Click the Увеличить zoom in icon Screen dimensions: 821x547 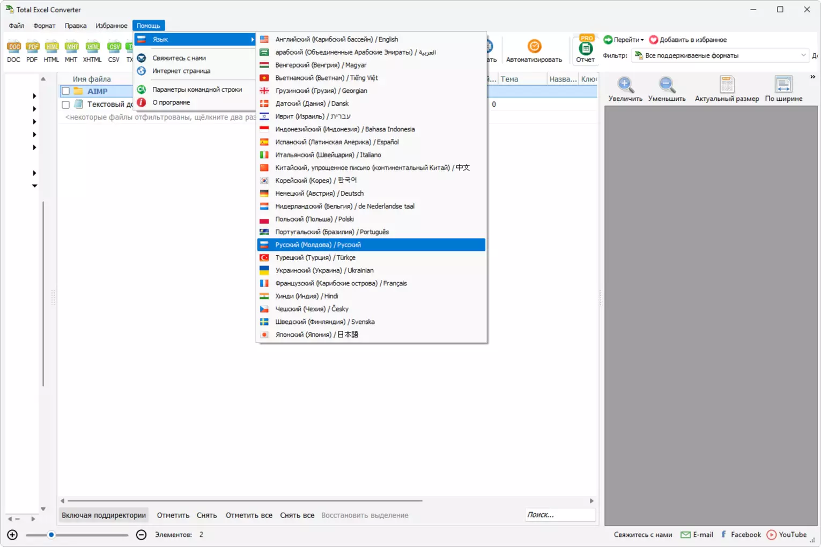(x=625, y=84)
